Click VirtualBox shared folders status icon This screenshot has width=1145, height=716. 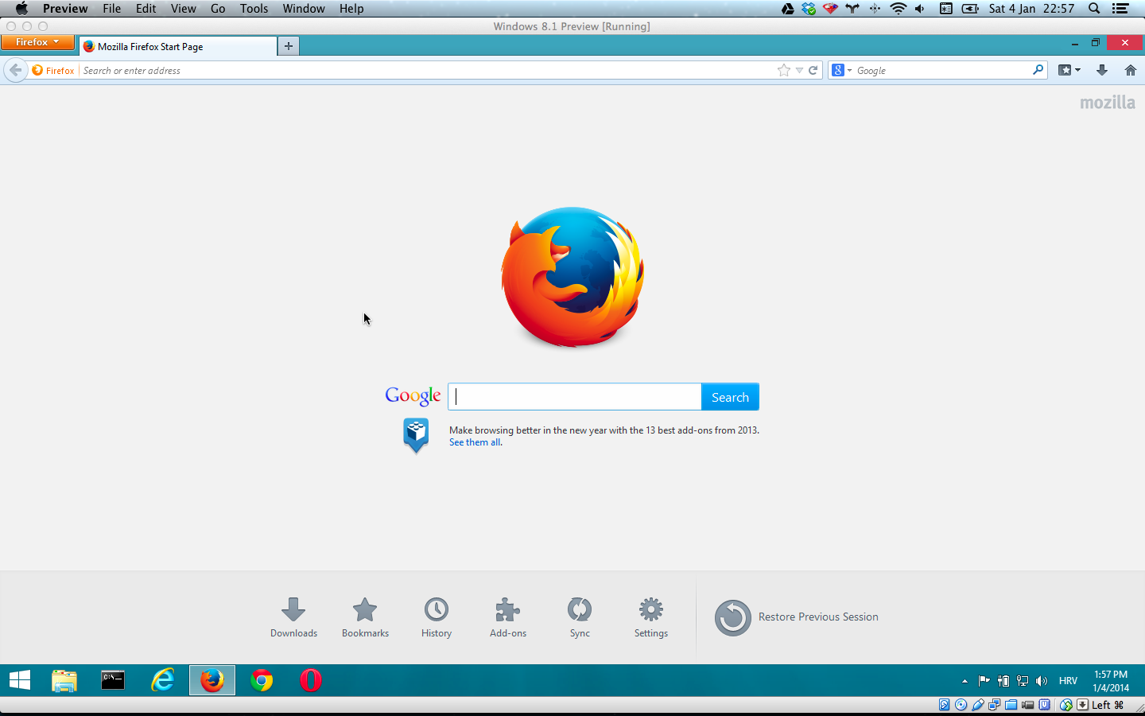(1011, 705)
